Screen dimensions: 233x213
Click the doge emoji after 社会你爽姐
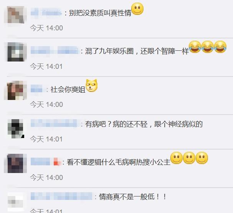[x=92, y=86]
